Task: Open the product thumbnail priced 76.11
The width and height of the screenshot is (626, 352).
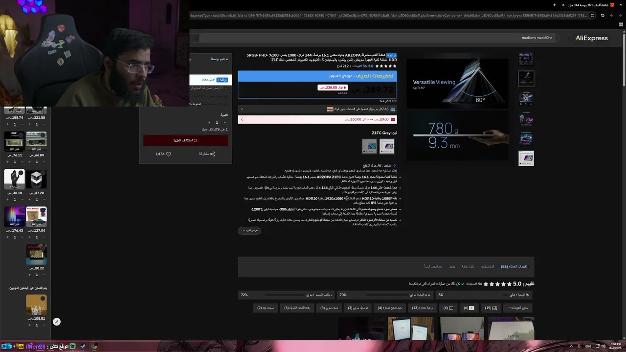Action: (14, 141)
